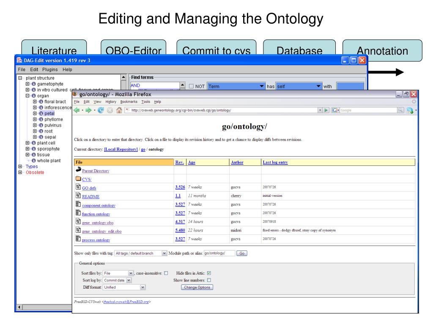Click the gene_ontology_edit.obo file icon
Screen dimensions: 433x325
(x=78, y=230)
